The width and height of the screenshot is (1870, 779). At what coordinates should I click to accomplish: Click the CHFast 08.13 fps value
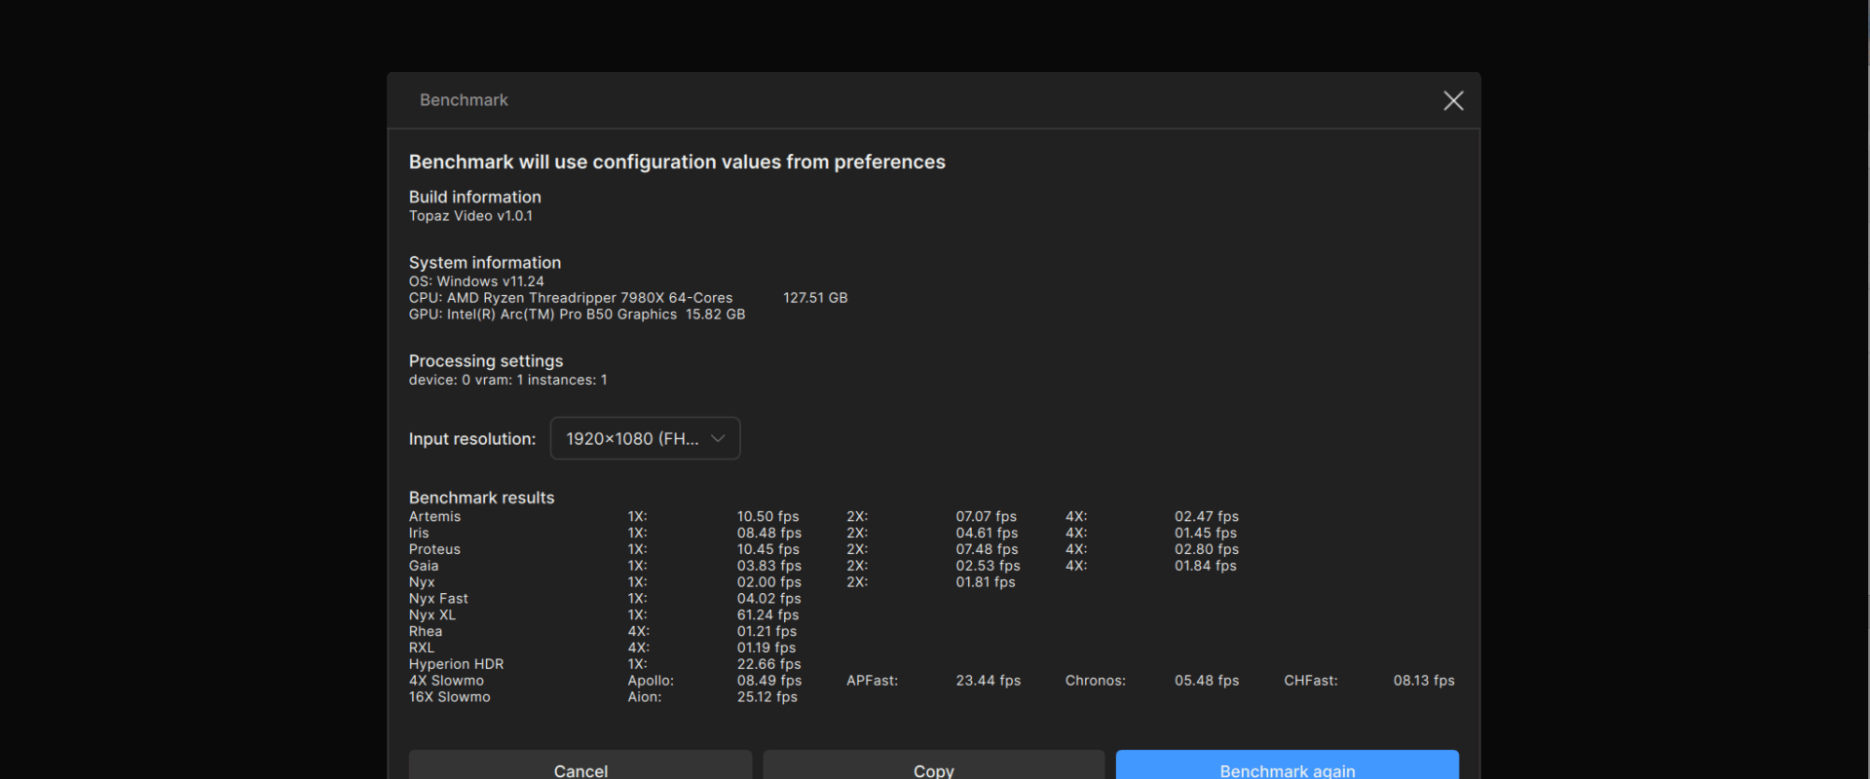tap(1423, 681)
